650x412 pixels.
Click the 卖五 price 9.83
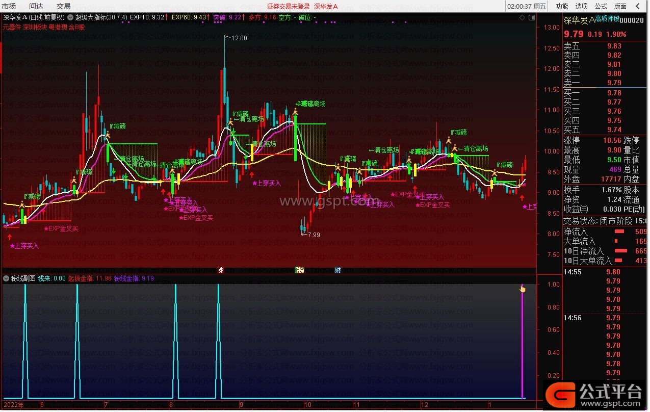pos(614,46)
